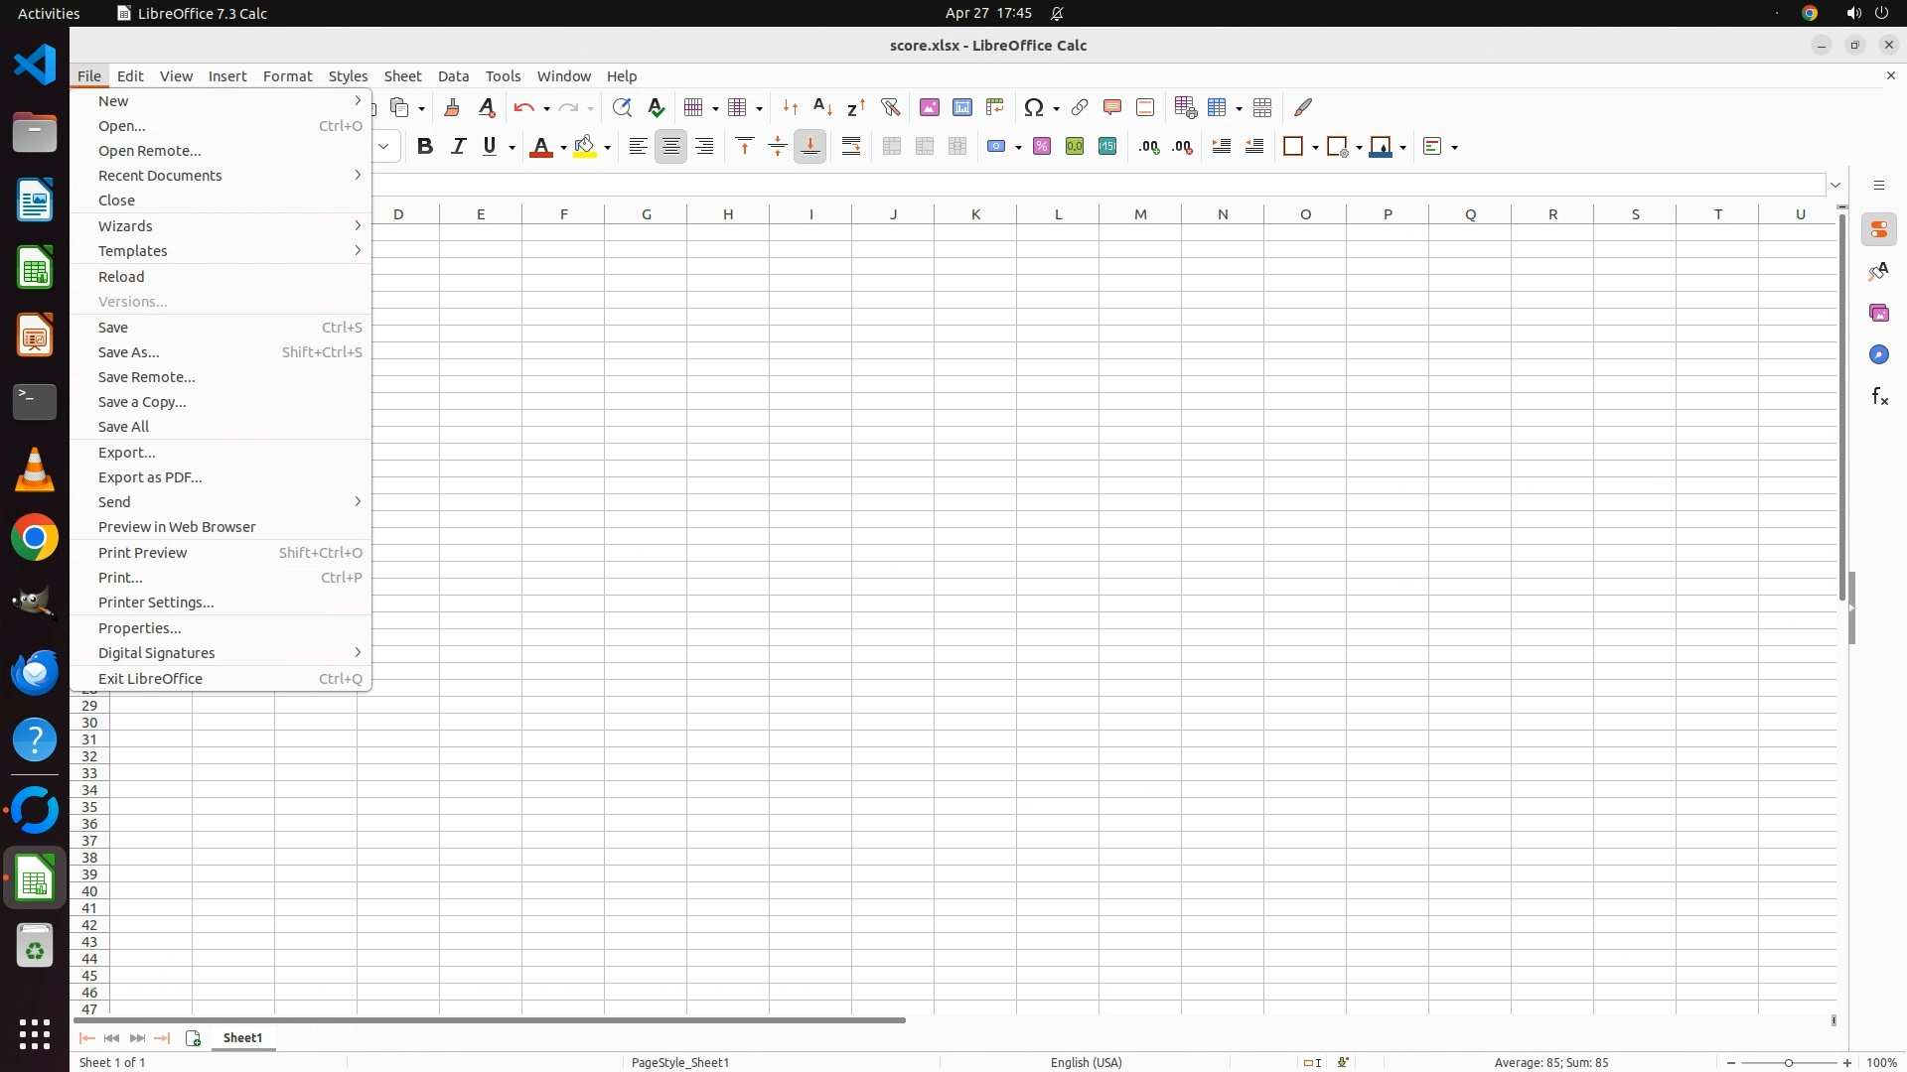
Task: Open the Borders dropdown arrow
Action: (x=1315, y=148)
